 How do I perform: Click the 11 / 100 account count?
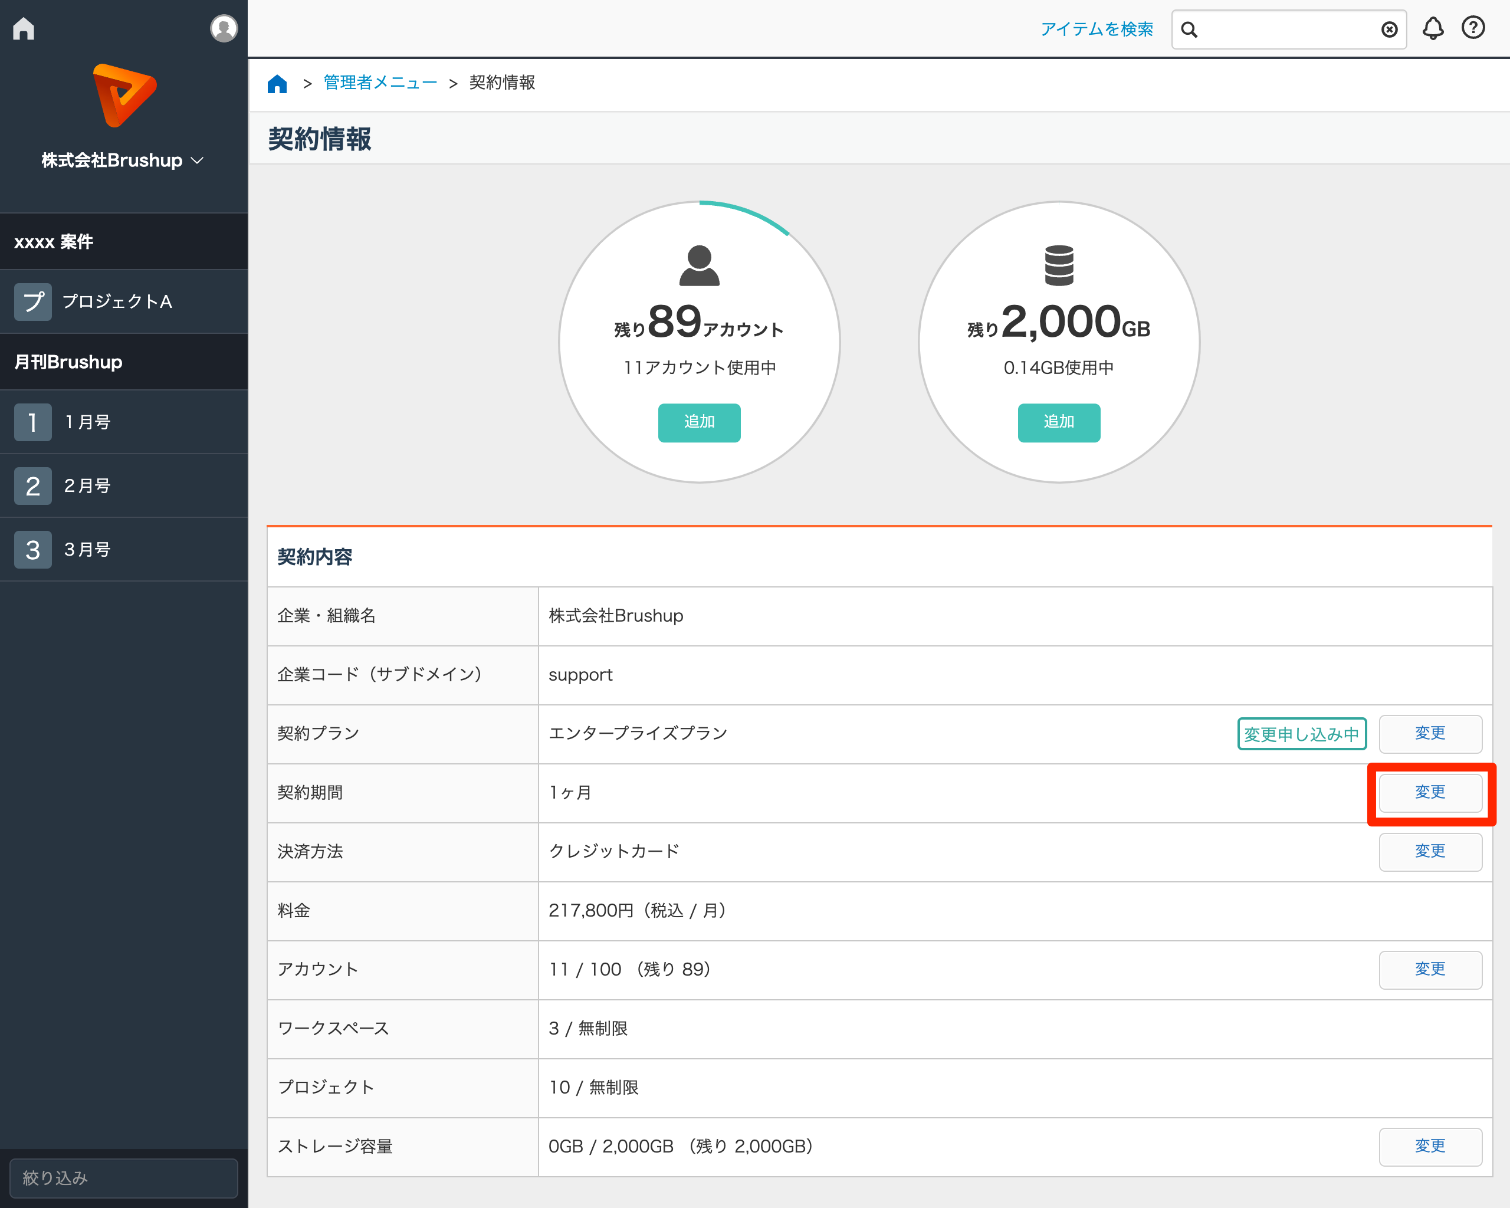[x=631, y=969]
